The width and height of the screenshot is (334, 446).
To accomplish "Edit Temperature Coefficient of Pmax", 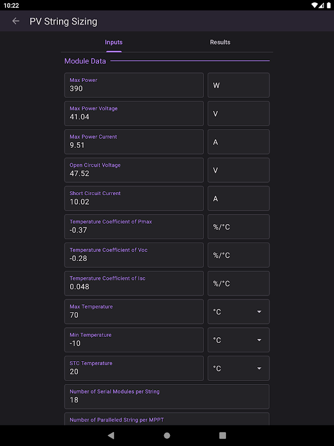I will pos(134,227).
